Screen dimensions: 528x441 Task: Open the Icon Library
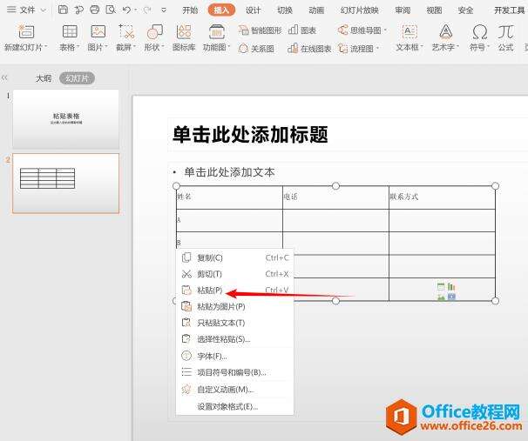[x=184, y=31]
